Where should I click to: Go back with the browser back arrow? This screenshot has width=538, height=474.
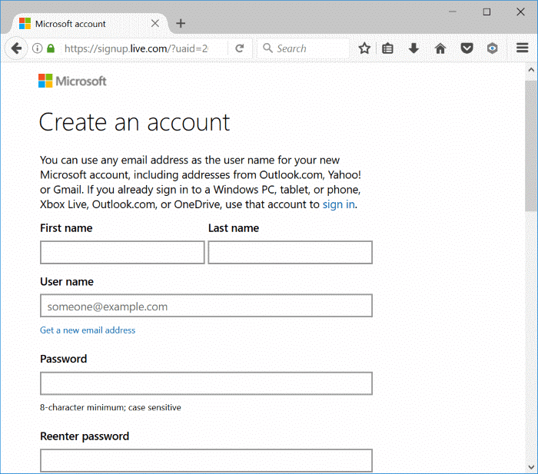coord(16,48)
